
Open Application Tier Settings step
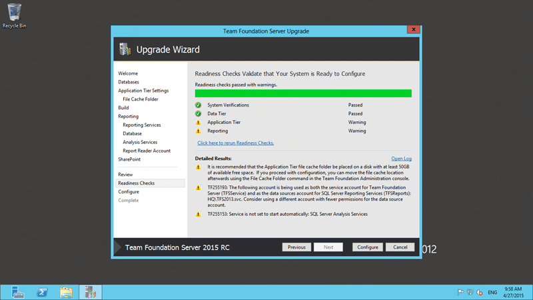[143, 91]
